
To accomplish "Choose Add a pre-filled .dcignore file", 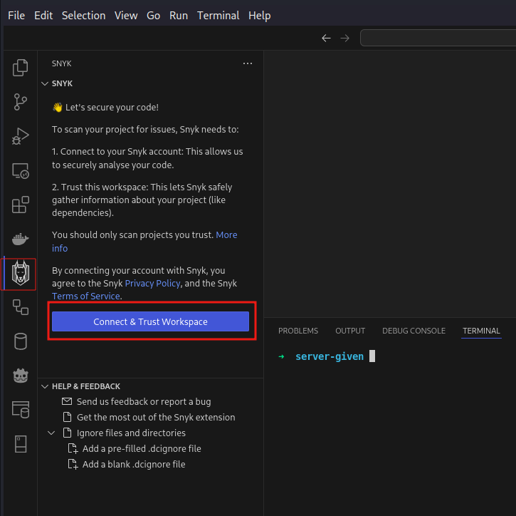I will [x=142, y=448].
